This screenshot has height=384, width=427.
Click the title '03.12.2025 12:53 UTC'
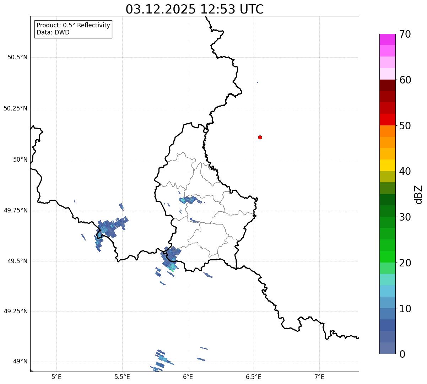[195, 9]
